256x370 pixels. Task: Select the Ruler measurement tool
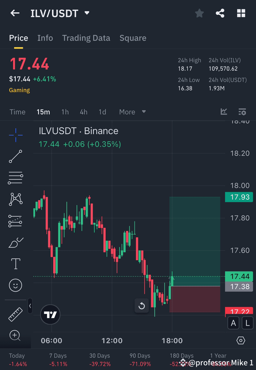(x=15, y=314)
